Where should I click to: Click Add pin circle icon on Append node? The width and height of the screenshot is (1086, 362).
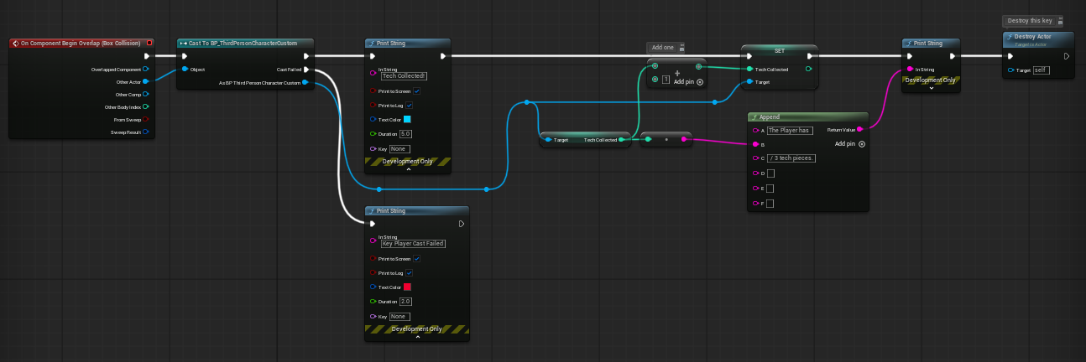pos(862,144)
